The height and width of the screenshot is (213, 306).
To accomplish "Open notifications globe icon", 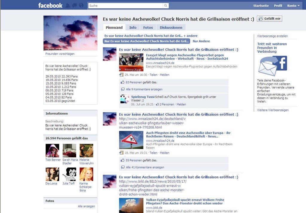I will click(81, 5).
